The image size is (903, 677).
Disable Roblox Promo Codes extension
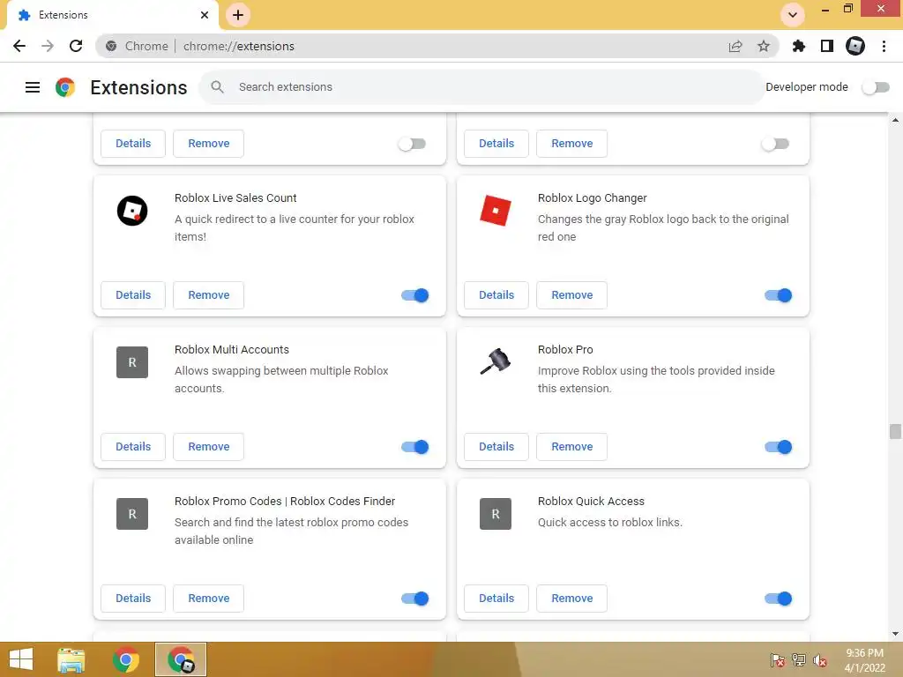(415, 599)
